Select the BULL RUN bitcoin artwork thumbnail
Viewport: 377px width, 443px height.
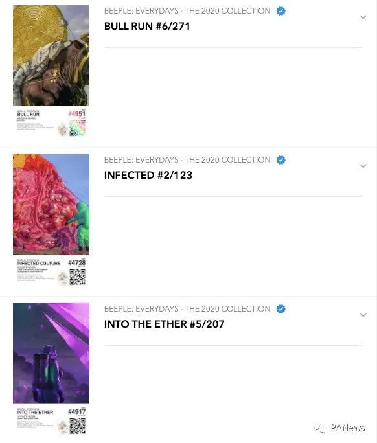(51, 56)
